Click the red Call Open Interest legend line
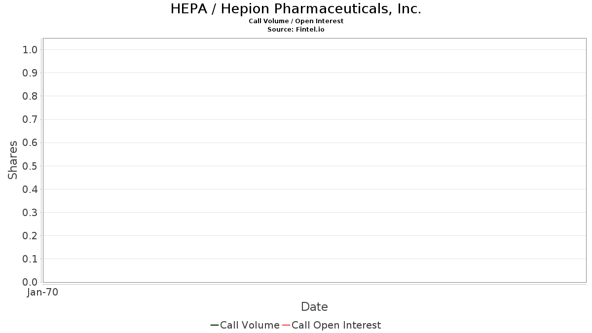This screenshot has height=333, width=592. pyautogui.click(x=286, y=325)
